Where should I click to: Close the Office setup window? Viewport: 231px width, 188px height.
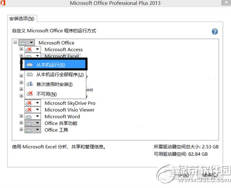[226, 3]
